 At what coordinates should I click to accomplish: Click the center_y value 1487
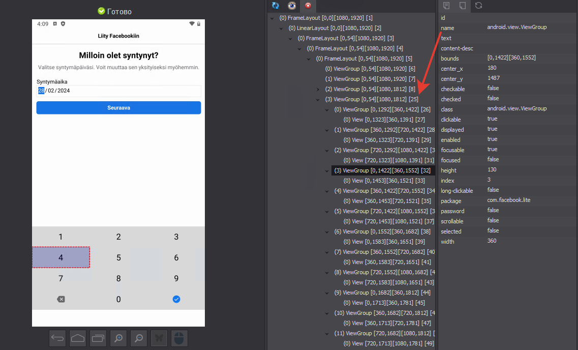493,78
